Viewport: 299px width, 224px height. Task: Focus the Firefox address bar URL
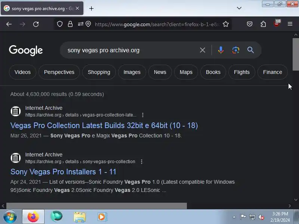coord(157,24)
